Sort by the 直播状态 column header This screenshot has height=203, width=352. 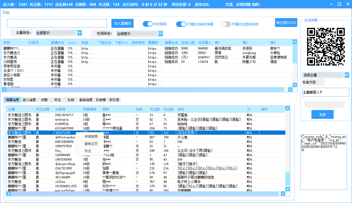pyautogui.click(x=58, y=43)
